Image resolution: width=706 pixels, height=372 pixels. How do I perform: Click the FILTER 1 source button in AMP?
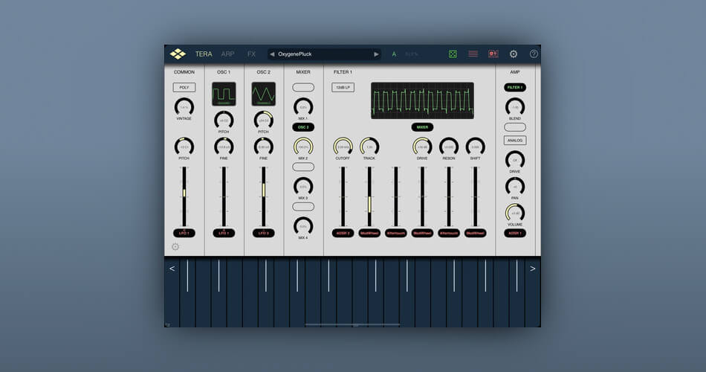point(515,88)
